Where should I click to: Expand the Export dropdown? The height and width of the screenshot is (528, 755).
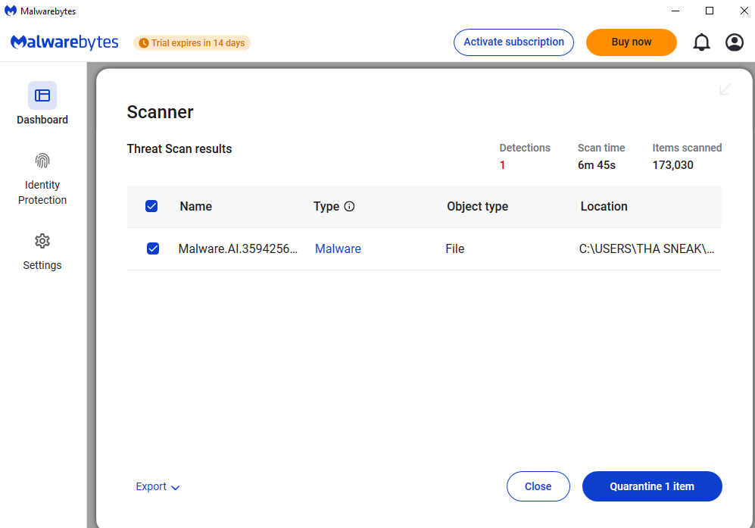[158, 486]
